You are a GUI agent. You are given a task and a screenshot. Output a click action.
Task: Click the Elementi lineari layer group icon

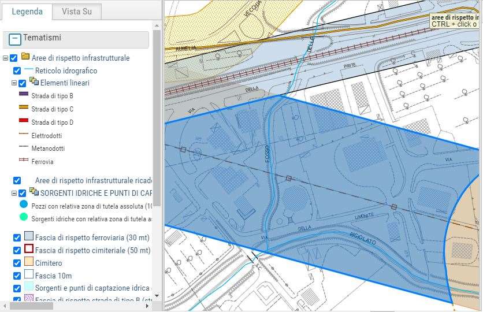coord(34,81)
